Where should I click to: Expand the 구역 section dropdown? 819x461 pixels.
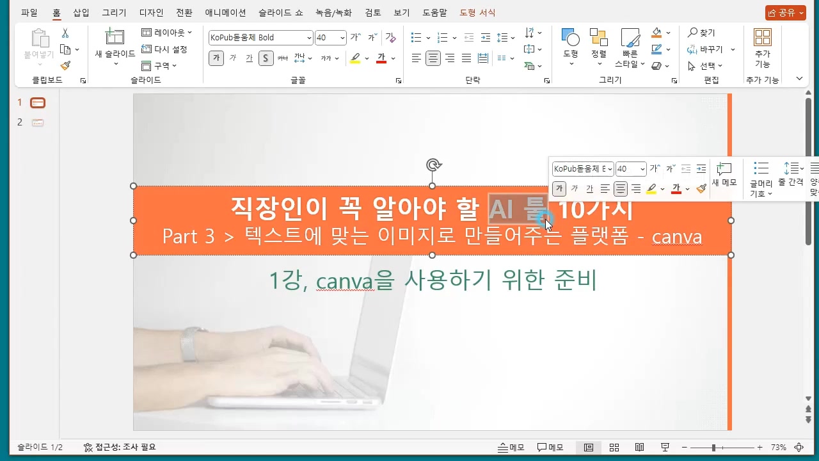tap(159, 66)
